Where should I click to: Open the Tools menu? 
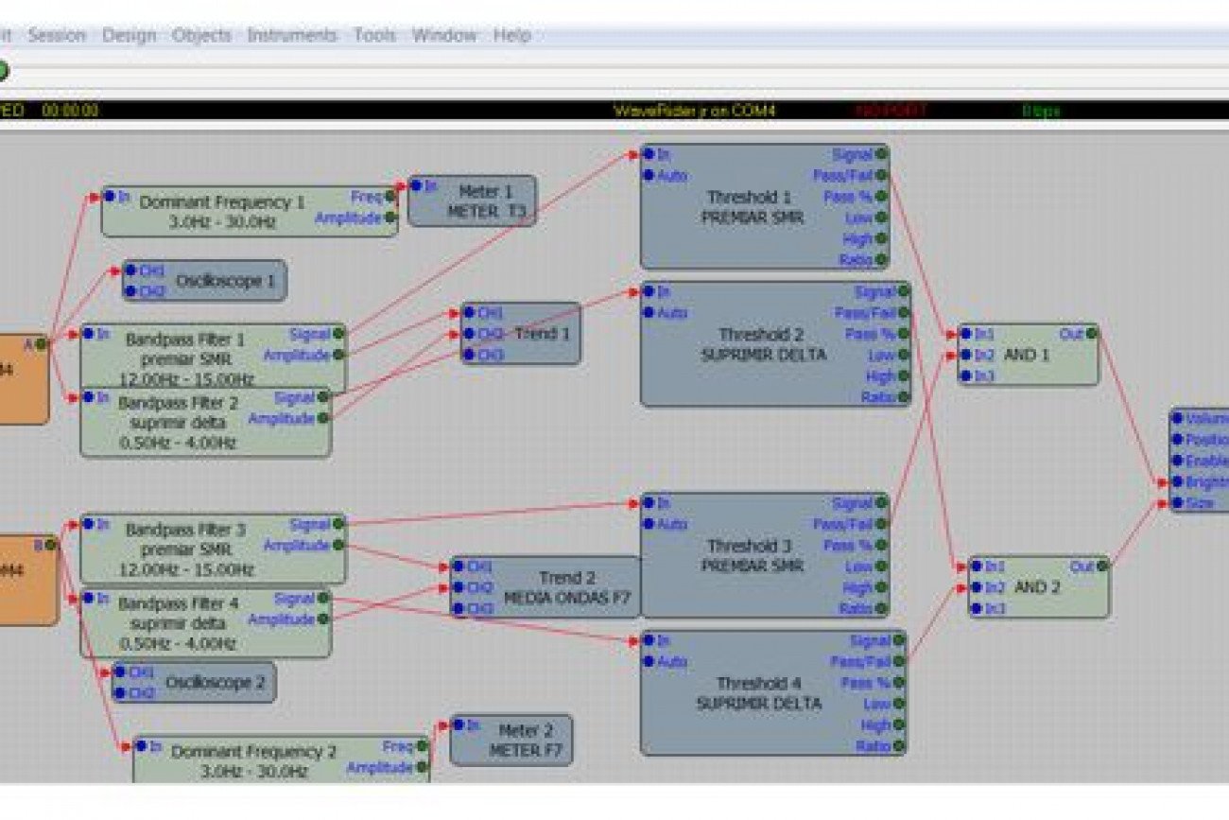(374, 36)
